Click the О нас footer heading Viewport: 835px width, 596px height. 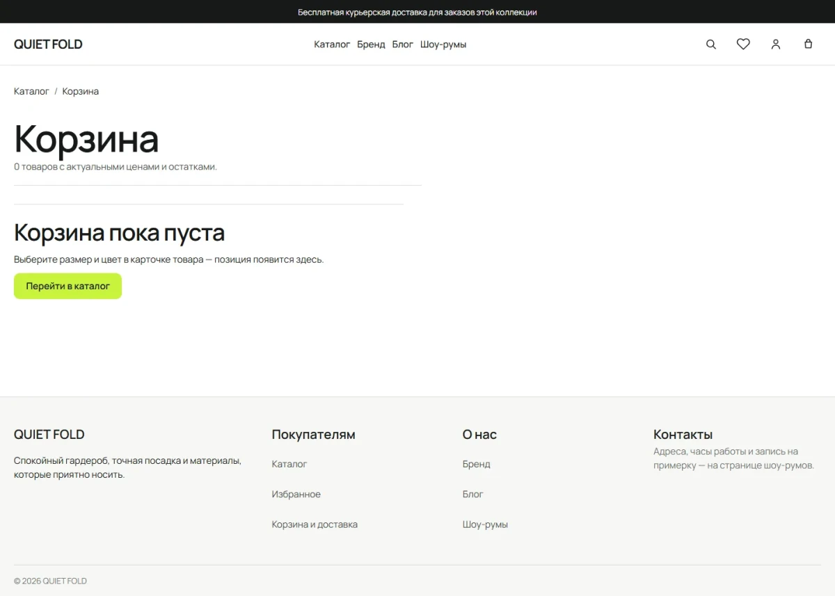tap(479, 435)
